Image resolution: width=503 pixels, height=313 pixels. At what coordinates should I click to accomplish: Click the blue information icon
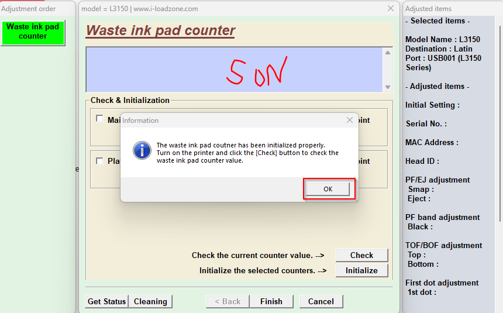pos(142,150)
